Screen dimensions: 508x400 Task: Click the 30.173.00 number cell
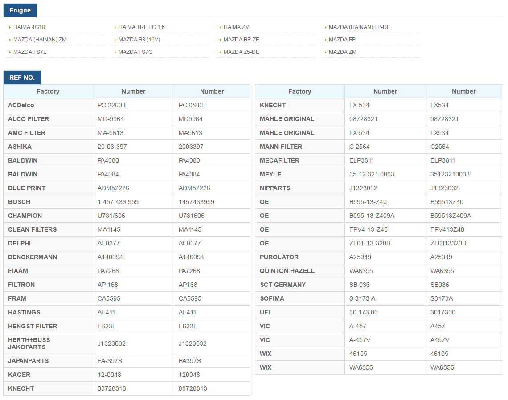pos(385,313)
